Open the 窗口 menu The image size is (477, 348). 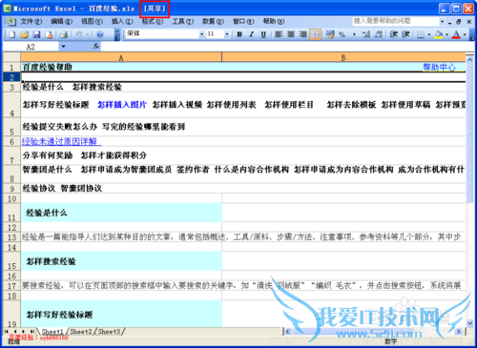tap(243, 22)
